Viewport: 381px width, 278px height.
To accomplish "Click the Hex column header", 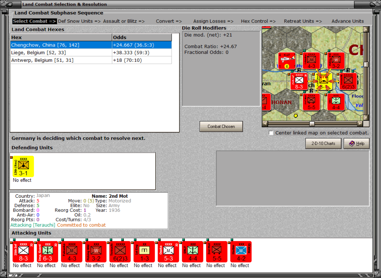I will pyautogui.click(x=61, y=37).
